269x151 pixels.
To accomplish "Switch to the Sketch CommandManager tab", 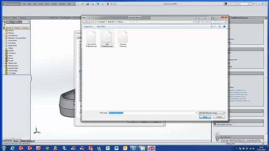I will point(15,18).
